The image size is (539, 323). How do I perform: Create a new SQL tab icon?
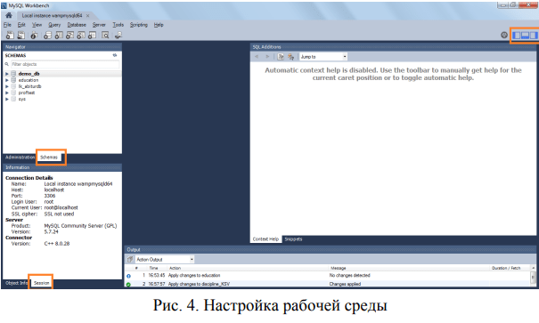(10, 35)
